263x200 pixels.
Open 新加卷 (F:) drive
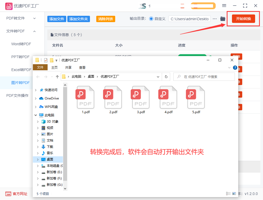pos(52,178)
